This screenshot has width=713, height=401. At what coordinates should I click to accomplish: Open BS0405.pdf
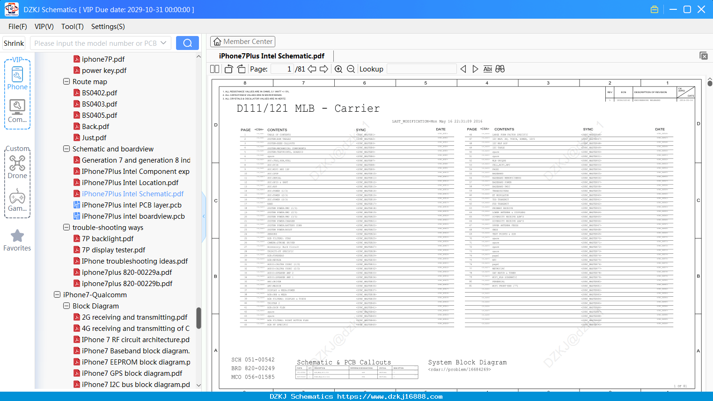99,115
